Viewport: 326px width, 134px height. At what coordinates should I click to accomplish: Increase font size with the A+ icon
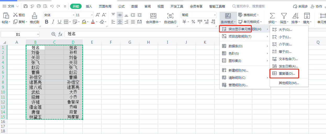[98, 15]
